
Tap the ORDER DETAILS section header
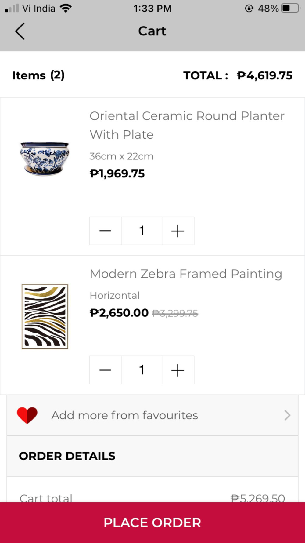67,456
